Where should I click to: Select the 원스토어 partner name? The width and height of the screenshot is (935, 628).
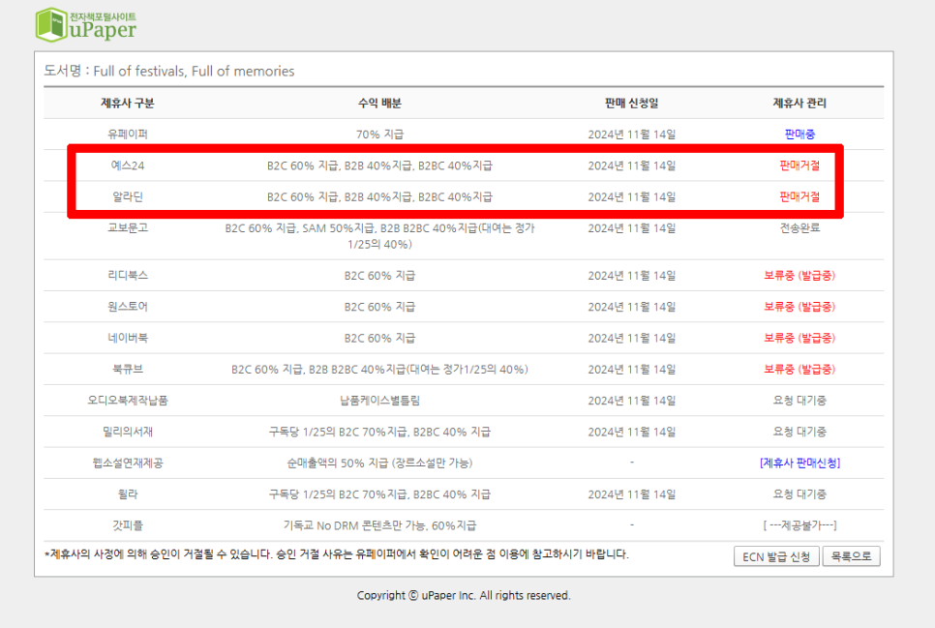[x=128, y=307]
